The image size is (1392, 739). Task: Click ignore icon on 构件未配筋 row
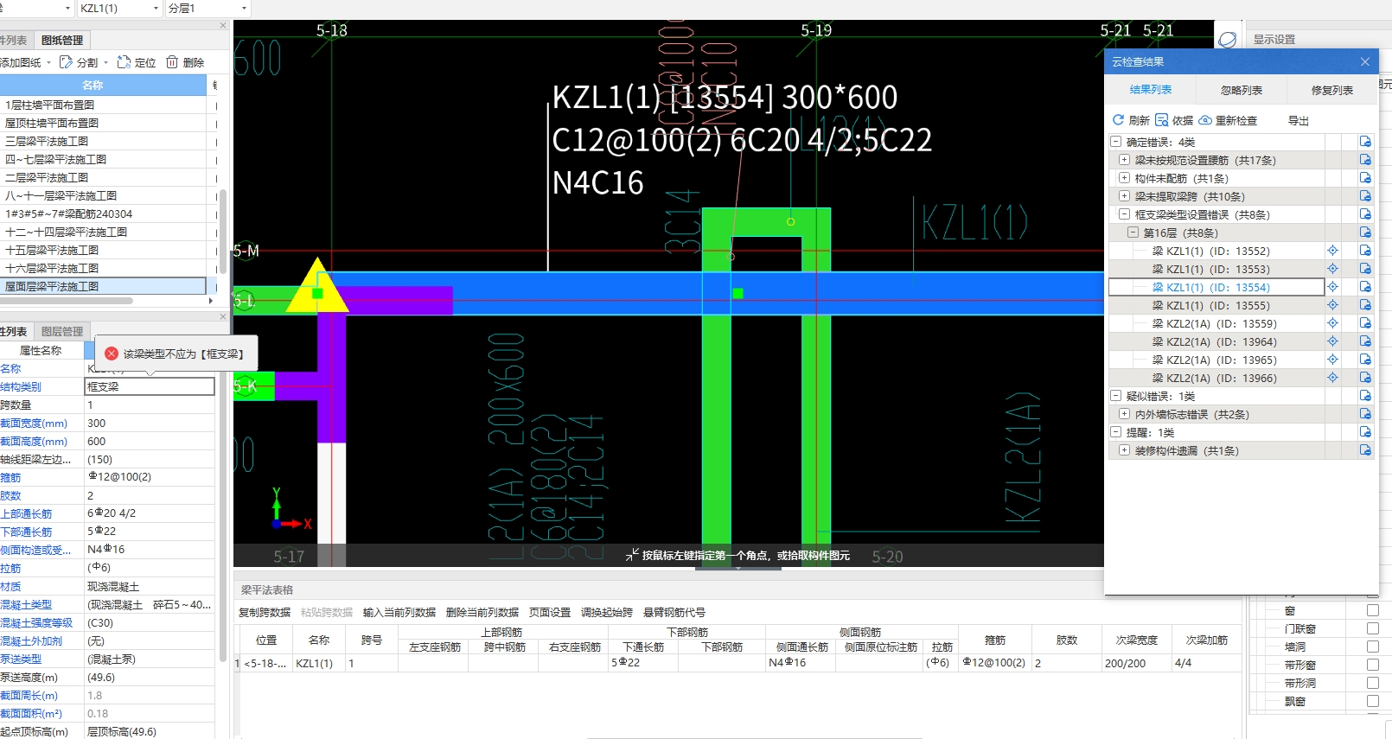[x=1365, y=178]
